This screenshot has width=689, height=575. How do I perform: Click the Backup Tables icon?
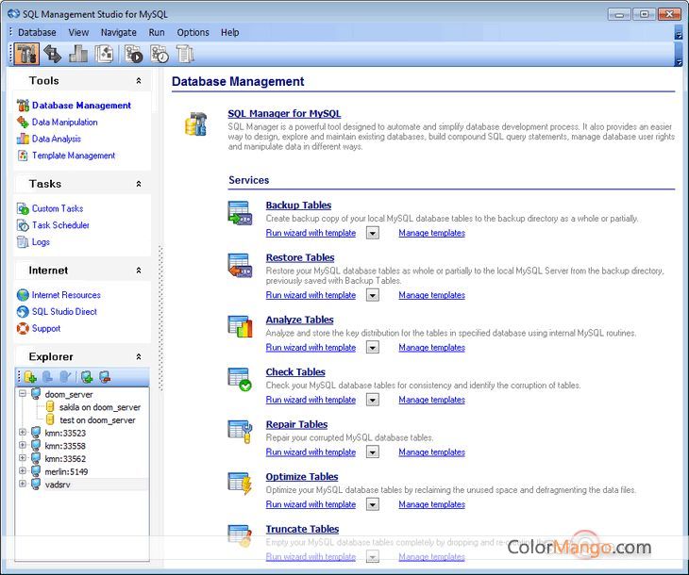click(240, 213)
